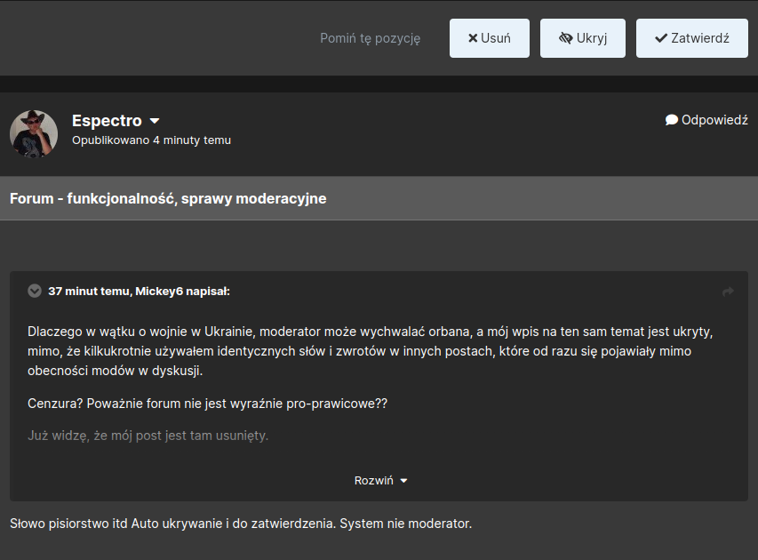Click the crossed-eye icon on Ukryj

(x=565, y=38)
